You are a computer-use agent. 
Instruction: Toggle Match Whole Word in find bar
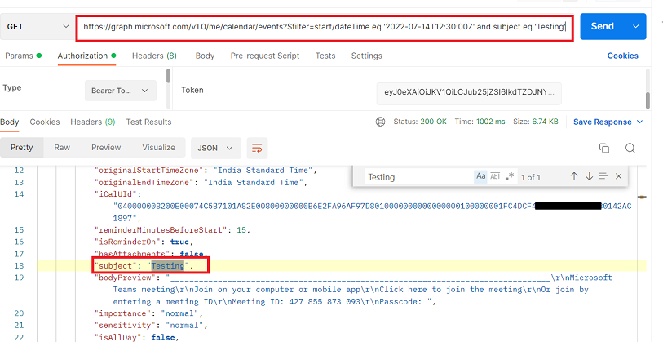pyautogui.click(x=495, y=176)
